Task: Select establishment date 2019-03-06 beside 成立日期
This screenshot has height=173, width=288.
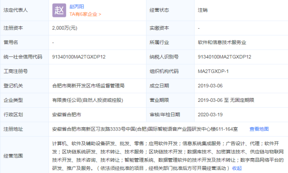Action: (210, 86)
